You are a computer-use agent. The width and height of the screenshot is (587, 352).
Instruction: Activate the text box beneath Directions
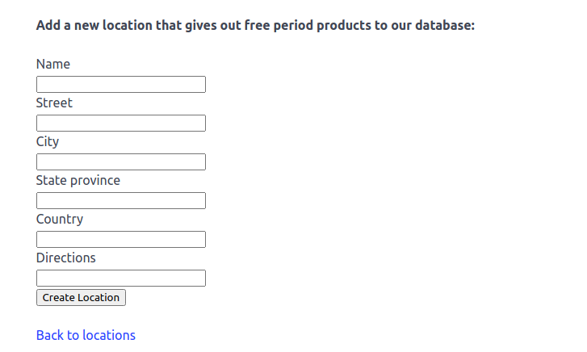(x=121, y=278)
